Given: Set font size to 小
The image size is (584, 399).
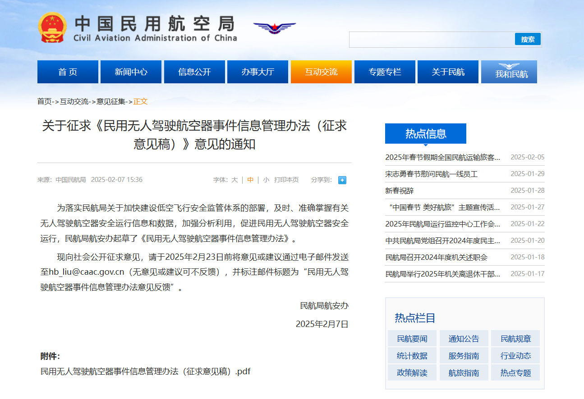Looking at the screenshot, I should tap(266, 180).
